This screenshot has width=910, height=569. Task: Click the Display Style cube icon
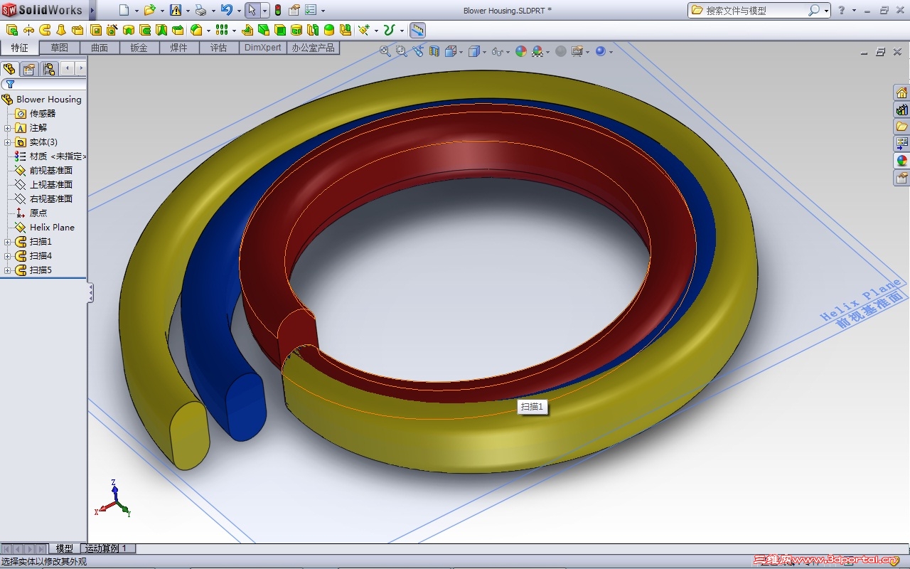(x=474, y=51)
